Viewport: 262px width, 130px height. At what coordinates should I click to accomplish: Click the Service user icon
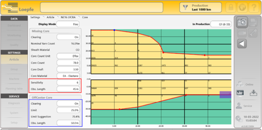239,106
